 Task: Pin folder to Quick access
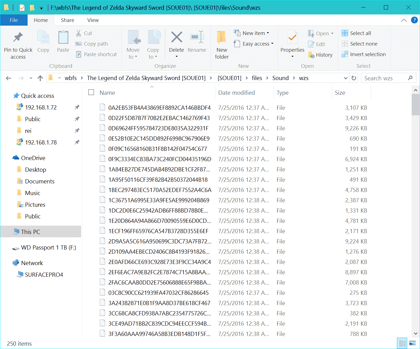click(18, 45)
